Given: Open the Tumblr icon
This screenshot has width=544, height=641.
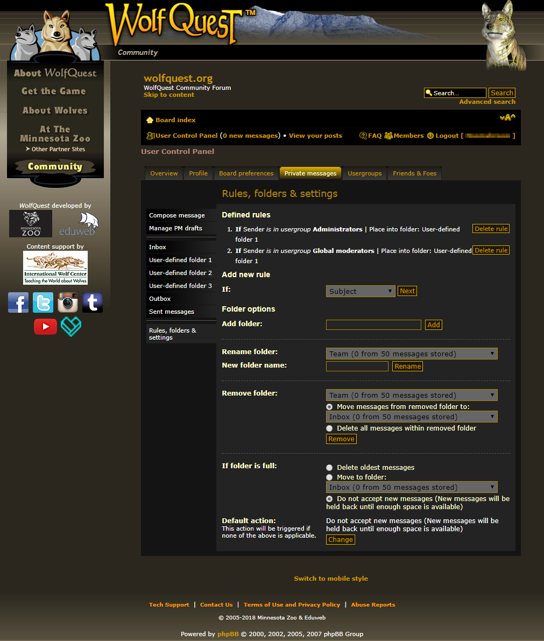Looking at the screenshot, I should tap(93, 302).
